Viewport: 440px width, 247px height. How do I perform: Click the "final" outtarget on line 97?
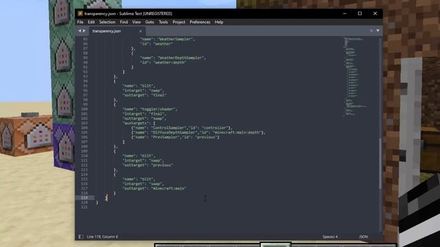tap(159, 95)
